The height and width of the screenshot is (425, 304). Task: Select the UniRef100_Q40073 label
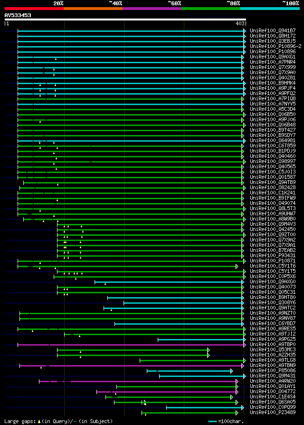click(x=273, y=287)
